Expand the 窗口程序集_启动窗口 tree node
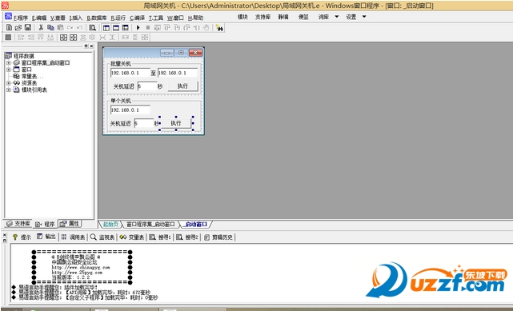Viewport: 513px width, 311px height. (x=9, y=62)
